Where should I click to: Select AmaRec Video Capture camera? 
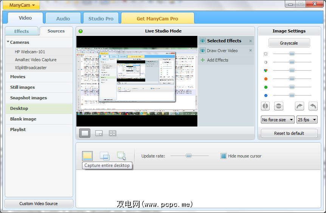(39, 60)
